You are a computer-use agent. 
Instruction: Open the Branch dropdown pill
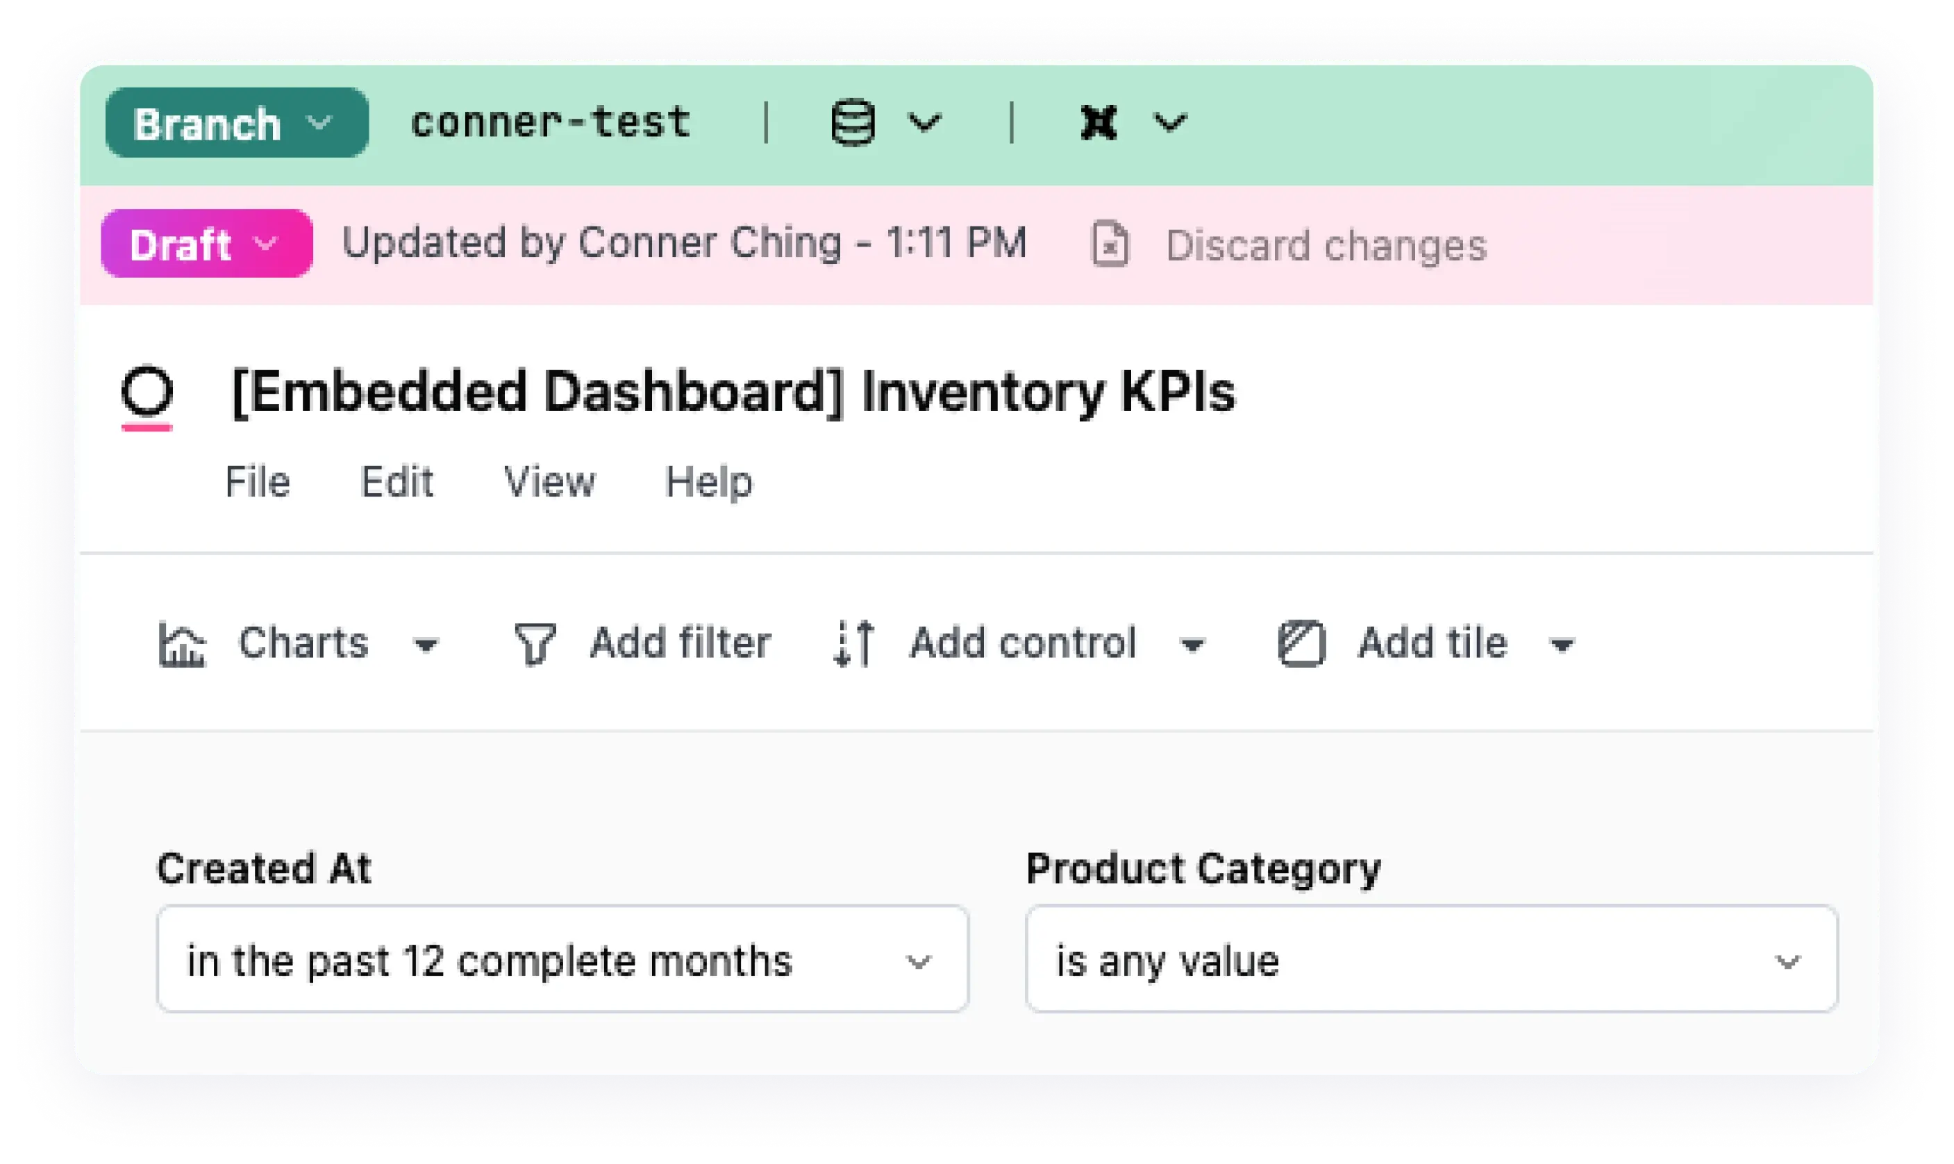point(237,123)
